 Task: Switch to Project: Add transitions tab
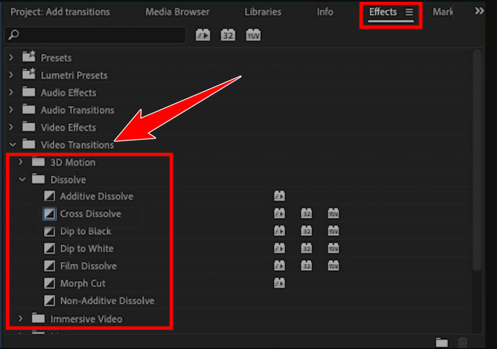click(x=60, y=12)
